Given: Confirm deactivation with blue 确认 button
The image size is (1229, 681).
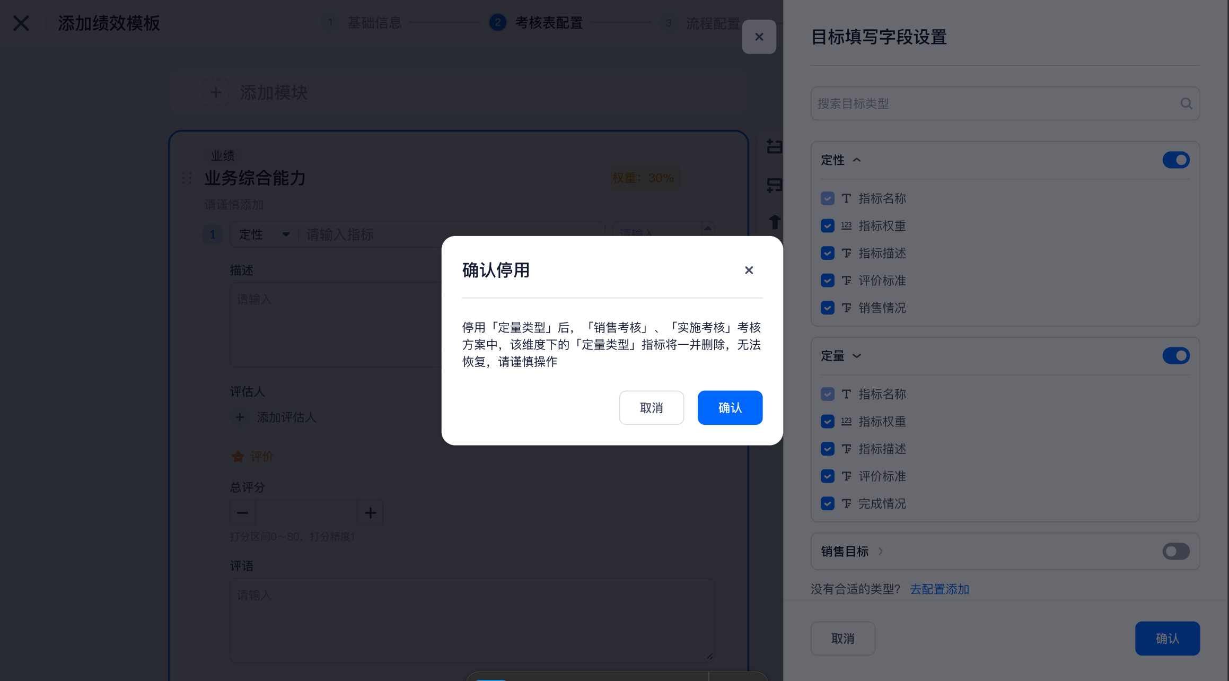Looking at the screenshot, I should (x=730, y=408).
